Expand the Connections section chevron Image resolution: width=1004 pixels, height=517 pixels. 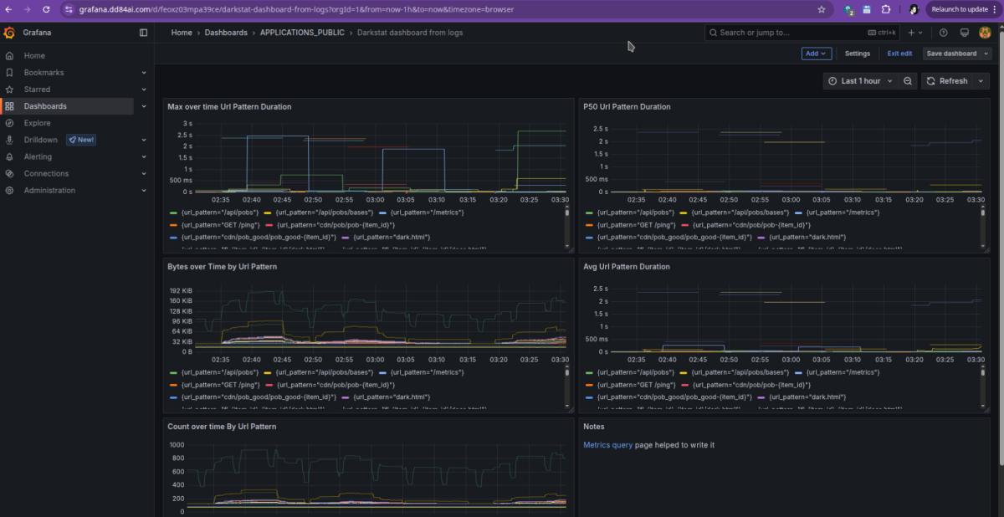pyautogui.click(x=144, y=173)
